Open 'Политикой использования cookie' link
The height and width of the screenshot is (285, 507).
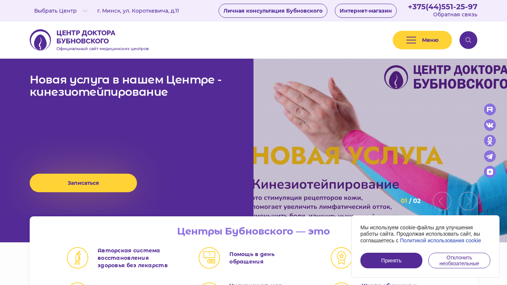coord(440,240)
